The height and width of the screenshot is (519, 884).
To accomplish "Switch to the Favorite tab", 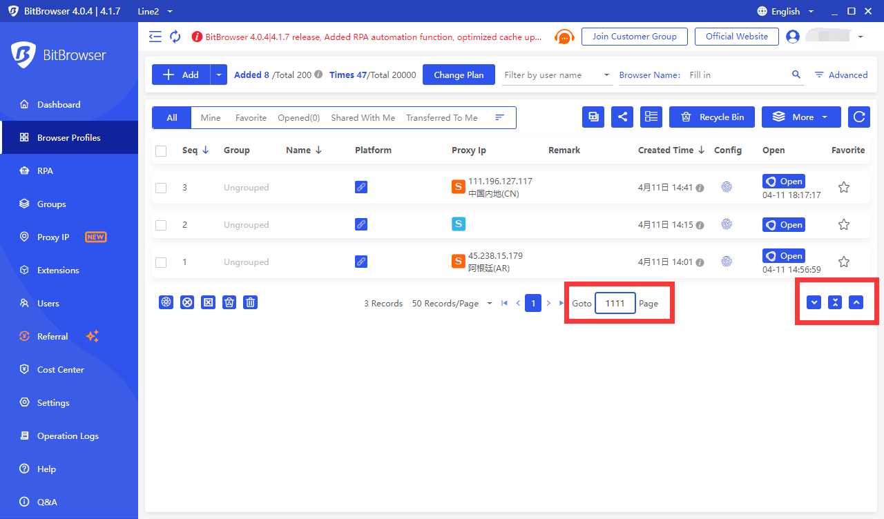I will (x=251, y=117).
